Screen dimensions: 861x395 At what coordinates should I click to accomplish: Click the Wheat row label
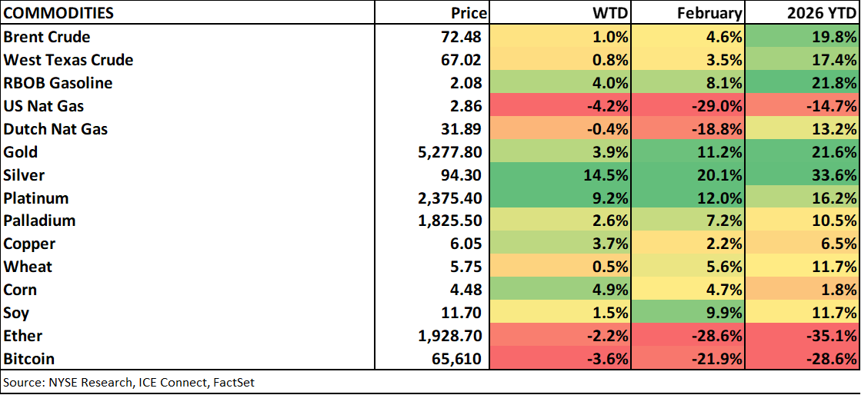click(28, 267)
